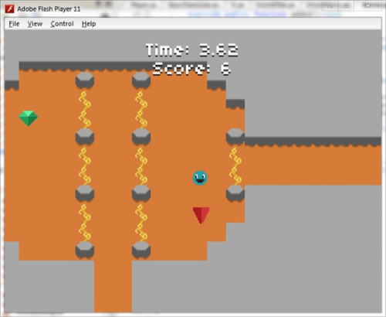Image resolution: width=386 pixels, height=317 pixels.
Task: Click the topmost lightning bolt in left column
Action: pyautogui.click(x=85, y=109)
